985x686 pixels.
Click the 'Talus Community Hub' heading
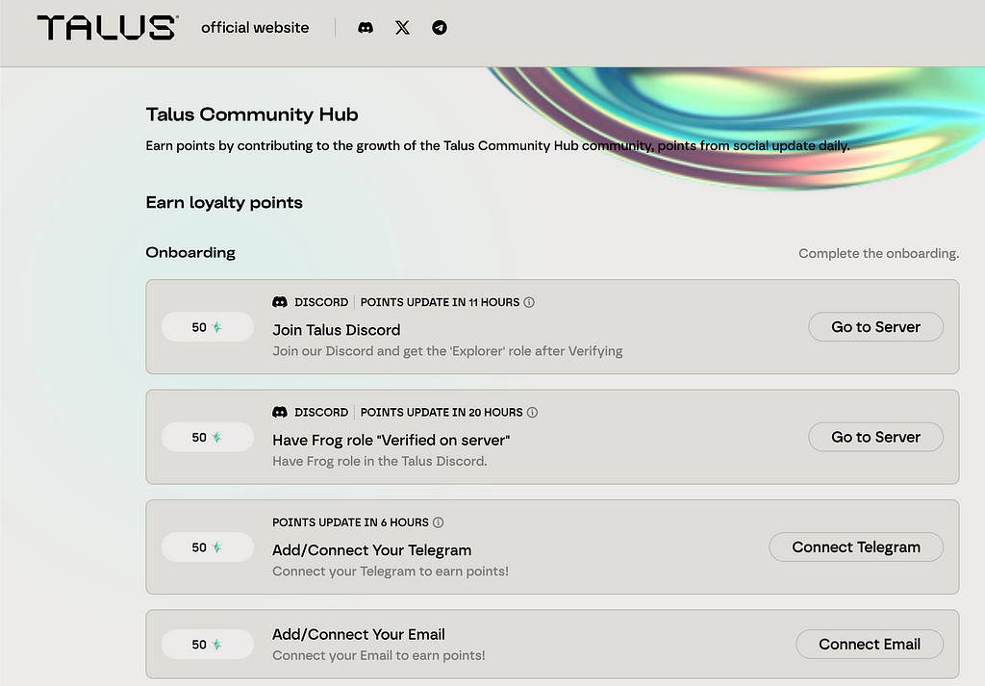[x=252, y=114]
